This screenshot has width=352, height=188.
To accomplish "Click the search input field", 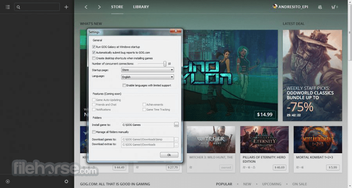I will click(x=37, y=7).
